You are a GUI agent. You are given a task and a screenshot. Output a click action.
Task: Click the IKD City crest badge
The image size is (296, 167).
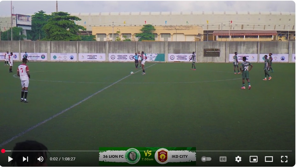tap(162, 156)
